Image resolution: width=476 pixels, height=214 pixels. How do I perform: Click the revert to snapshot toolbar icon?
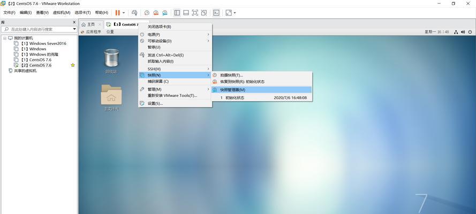pyautogui.click(x=156, y=13)
